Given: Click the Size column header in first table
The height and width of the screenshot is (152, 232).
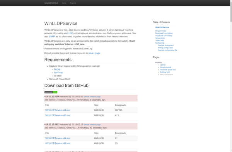Looking at the screenshot, I should (x=96, y=105).
